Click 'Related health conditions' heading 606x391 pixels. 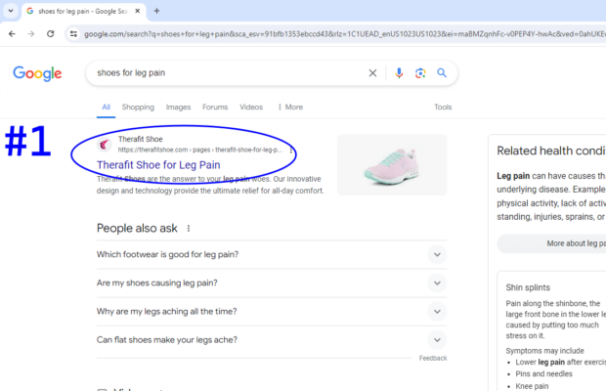click(x=551, y=151)
